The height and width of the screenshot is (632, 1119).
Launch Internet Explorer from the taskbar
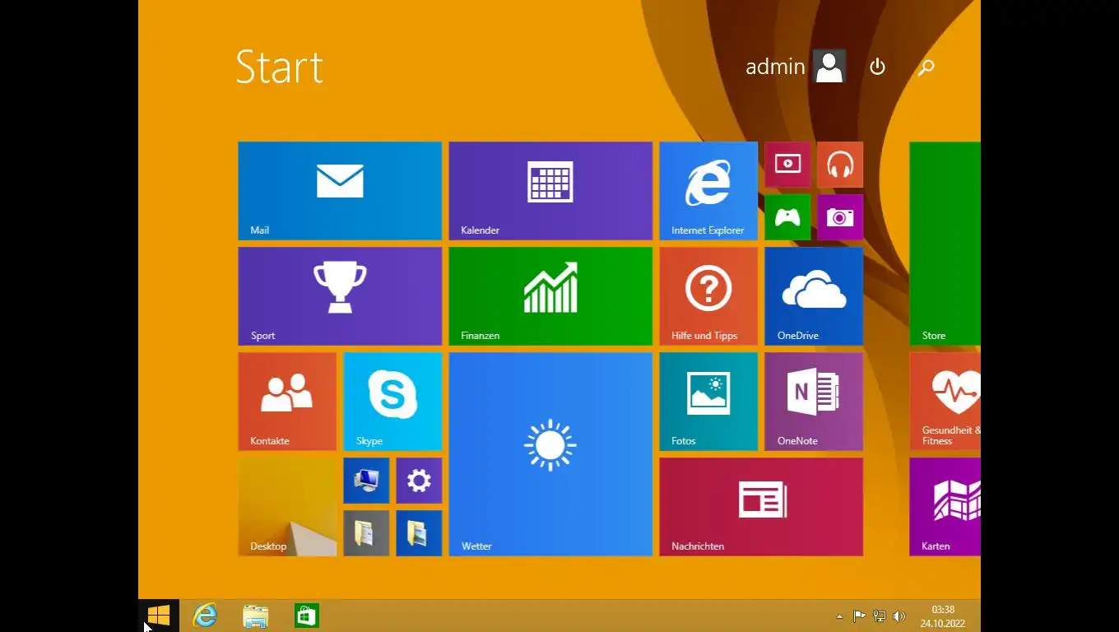pyautogui.click(x=205, y=616)
